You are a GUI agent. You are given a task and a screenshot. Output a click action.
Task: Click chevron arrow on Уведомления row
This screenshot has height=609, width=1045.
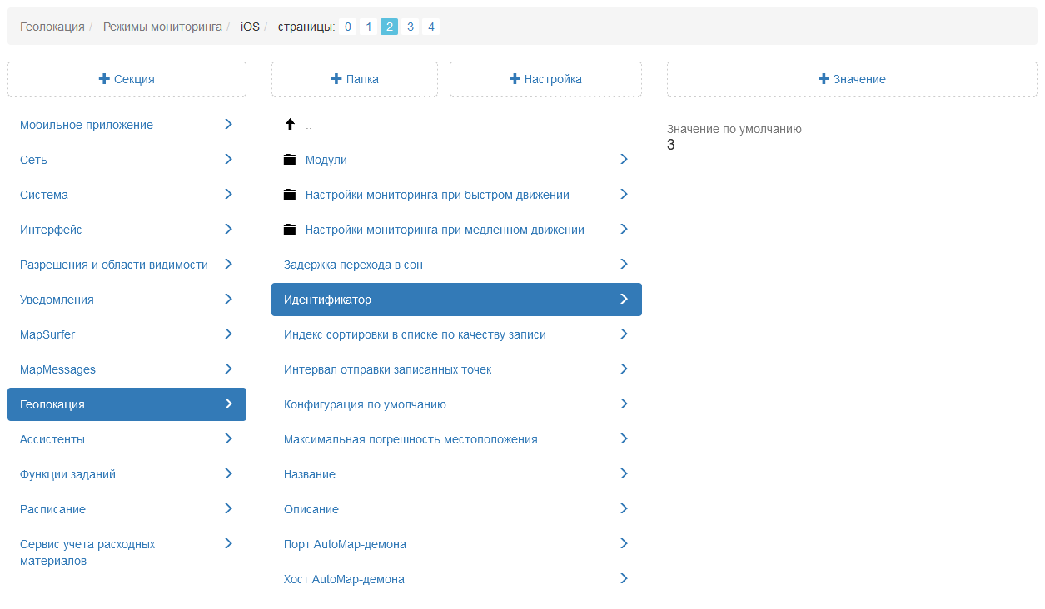coord(228,299)
